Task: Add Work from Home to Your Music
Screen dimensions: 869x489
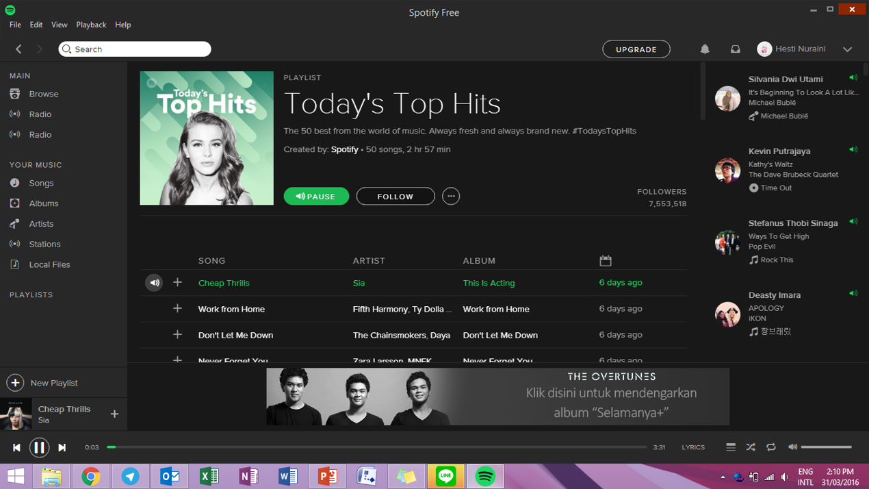Action: click(177, 309)
